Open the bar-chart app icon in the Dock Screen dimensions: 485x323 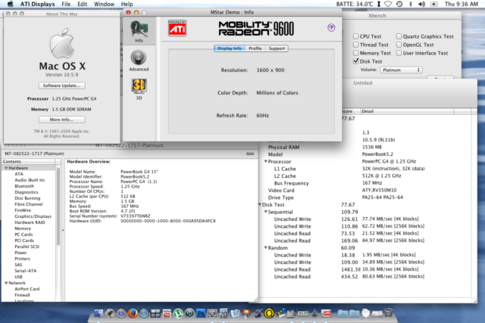[x=280, y=313]
